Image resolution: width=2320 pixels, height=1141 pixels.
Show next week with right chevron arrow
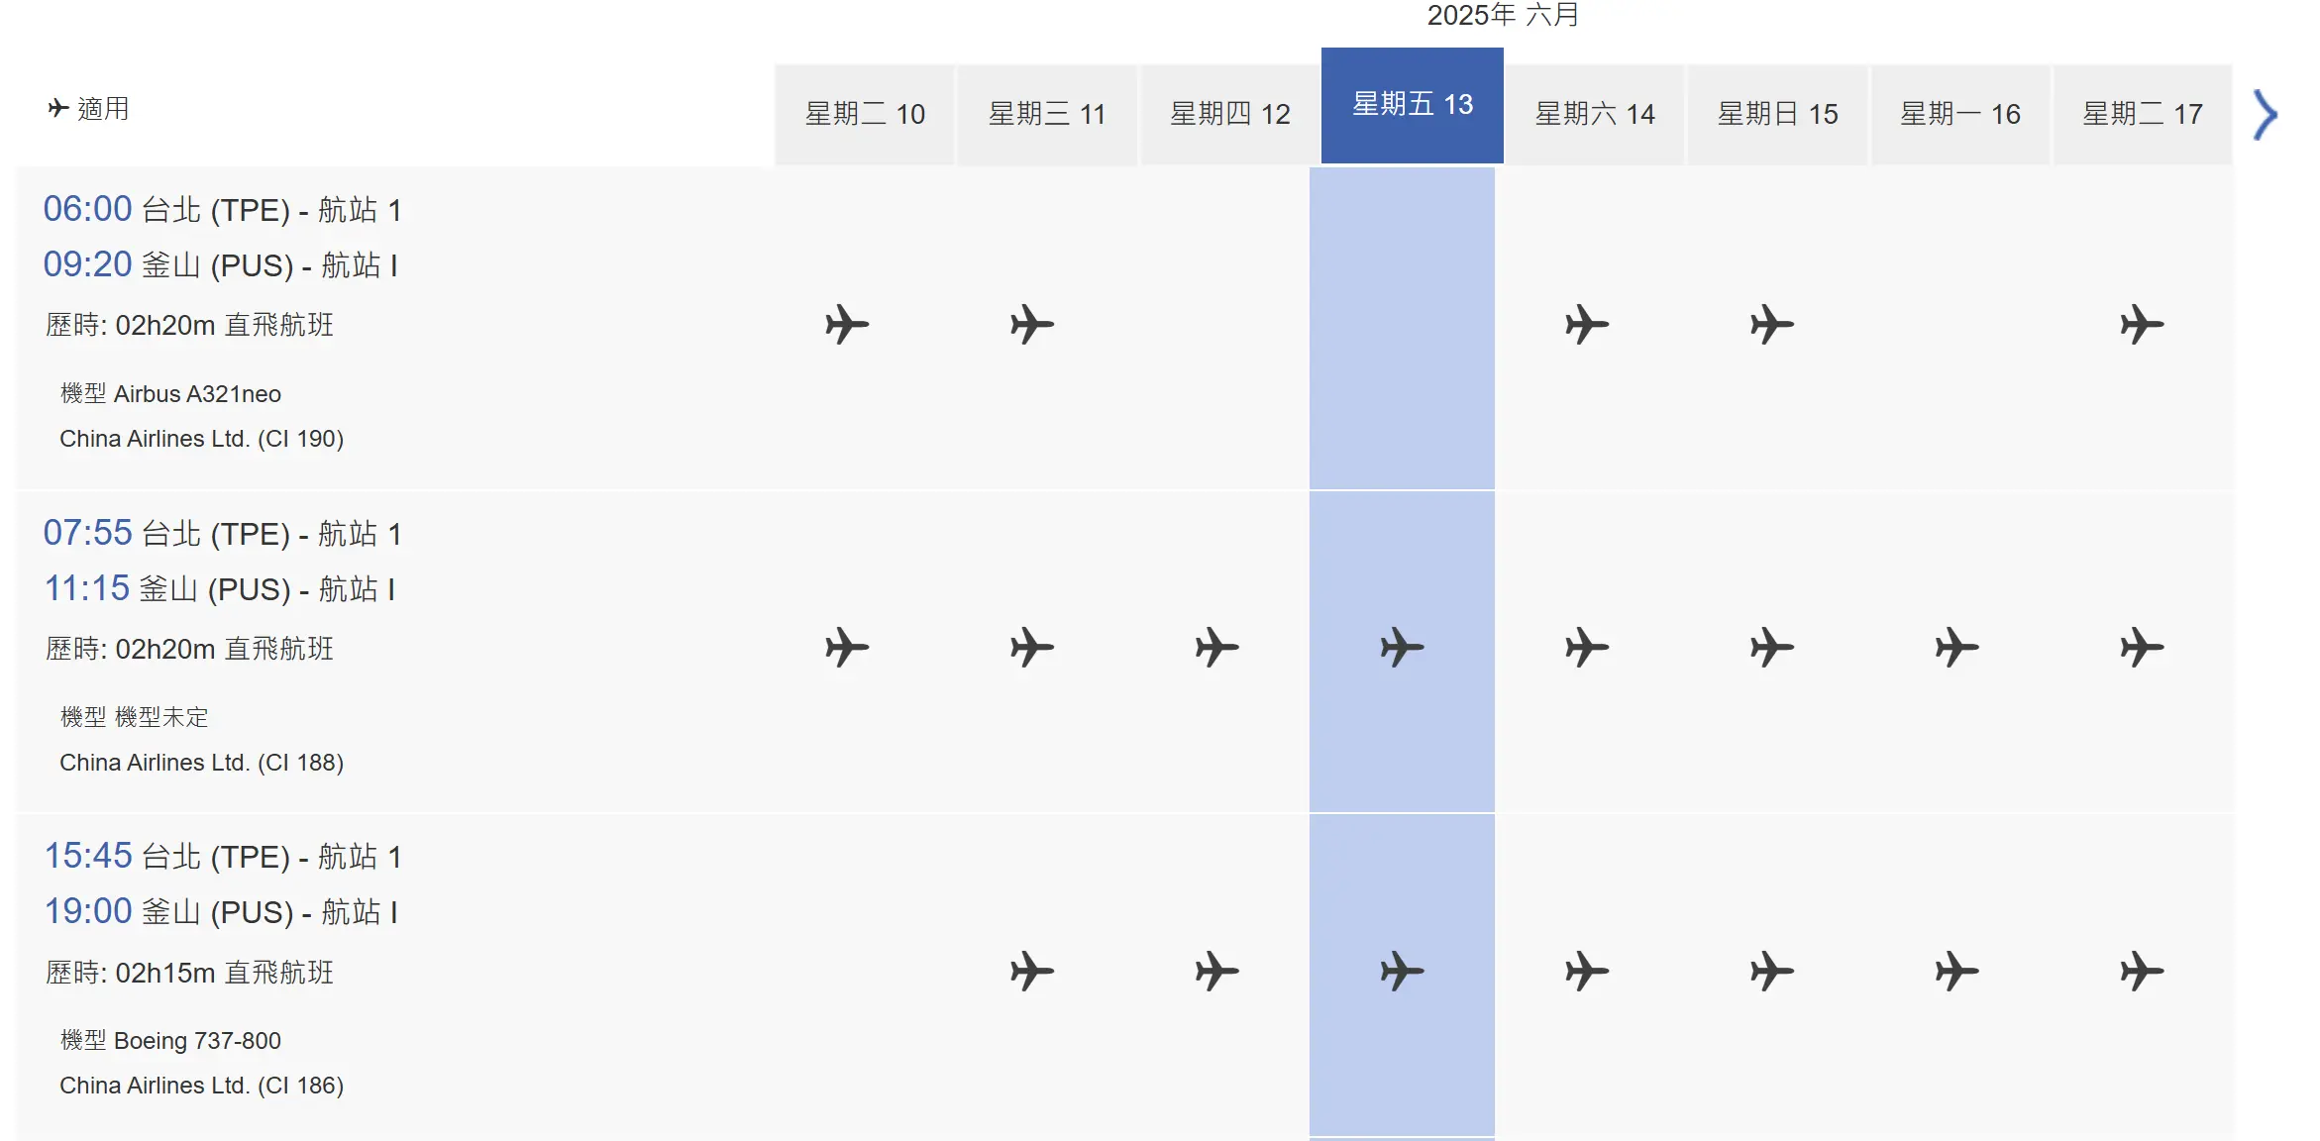(x=2265, y=115)
